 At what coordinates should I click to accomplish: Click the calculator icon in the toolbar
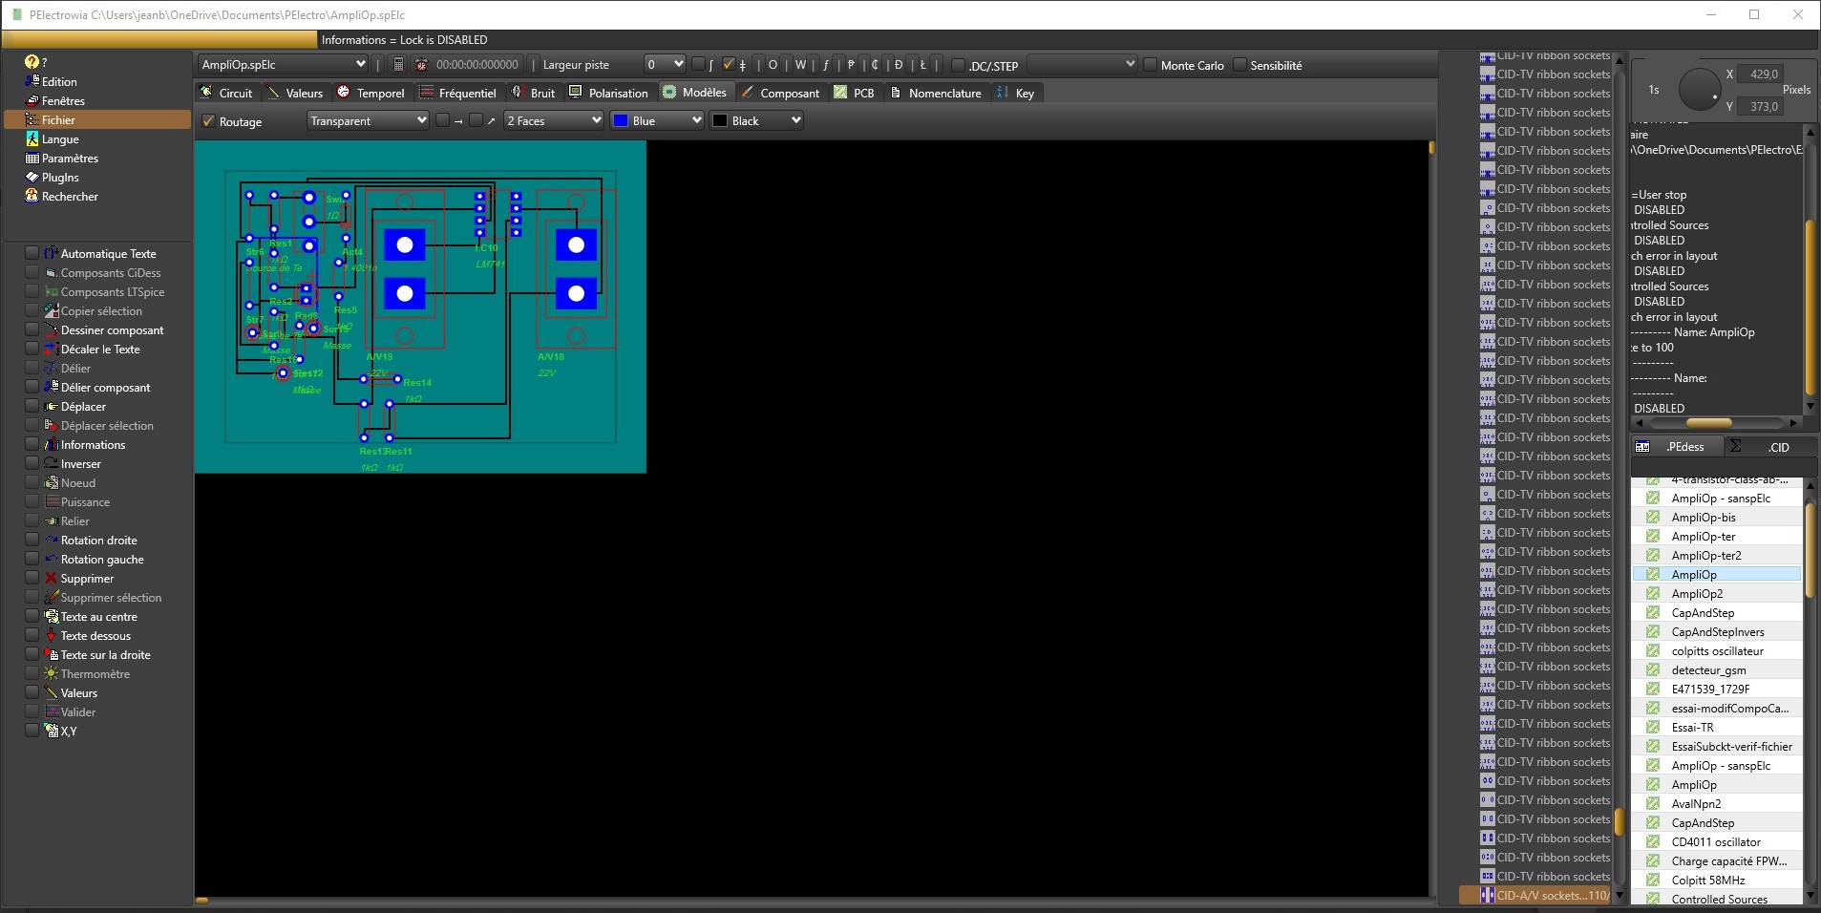[x=398, y=65]
